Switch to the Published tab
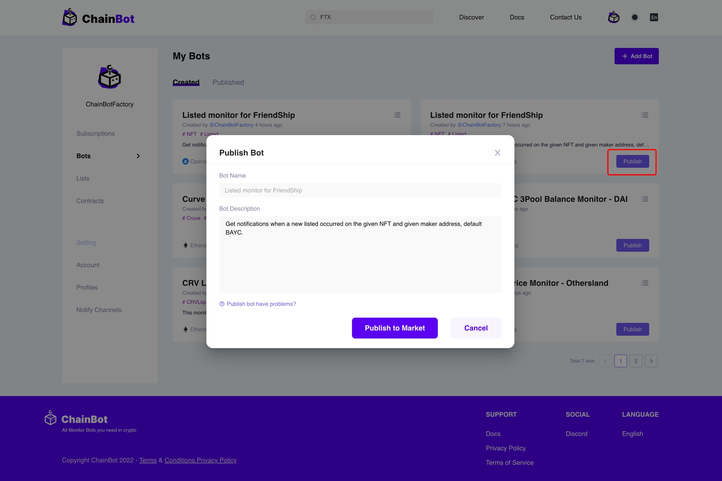 pyautogui.click(x=228, y=82)
